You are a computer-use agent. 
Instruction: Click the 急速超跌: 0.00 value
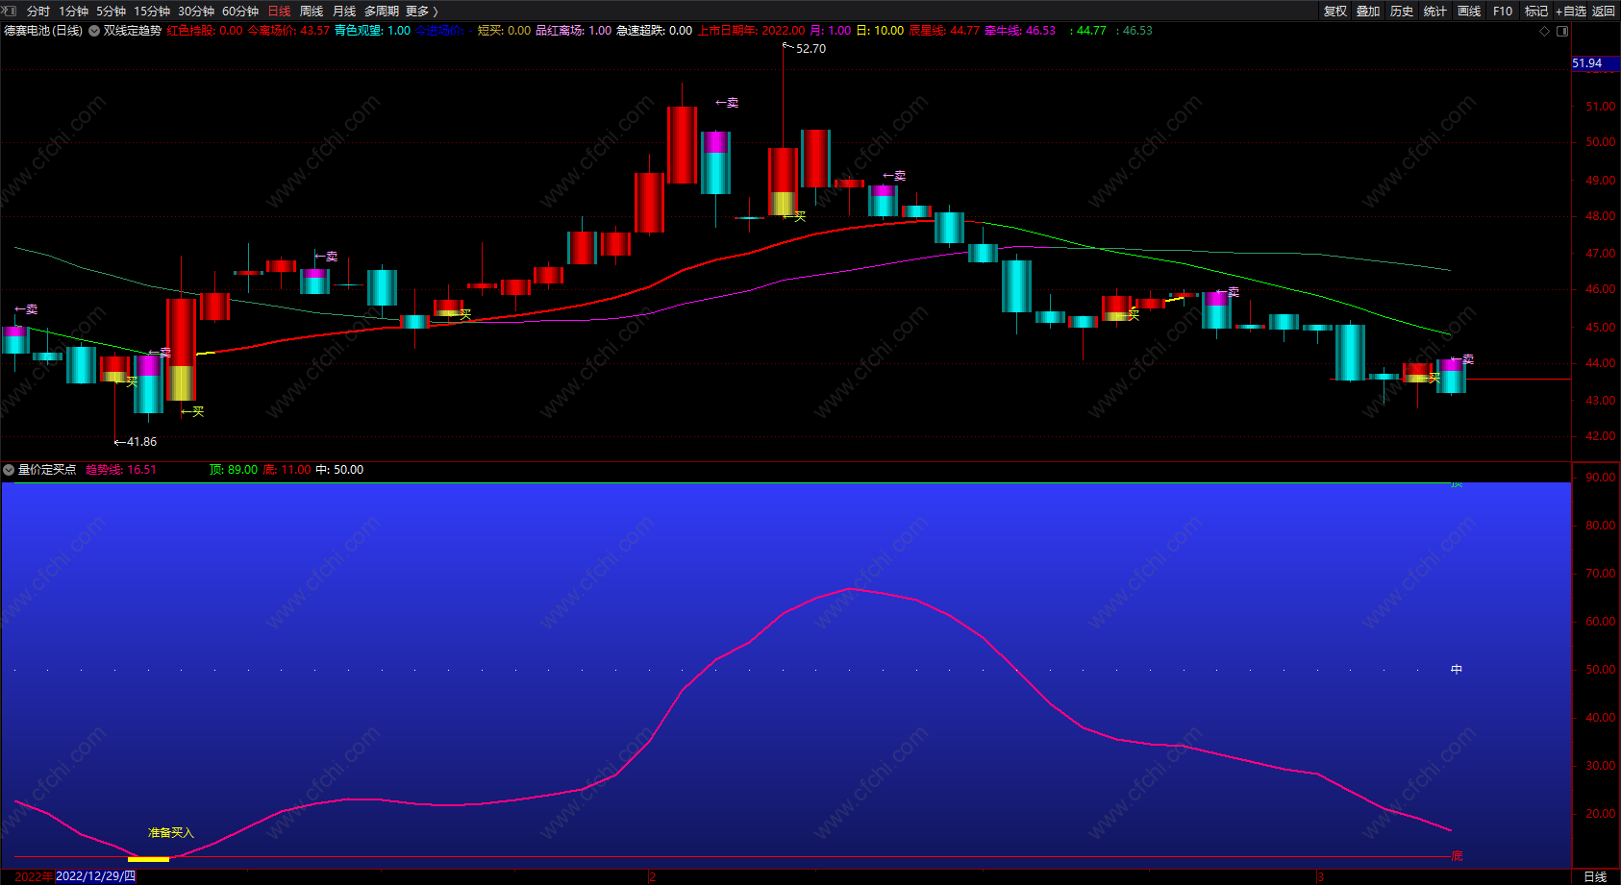[654, 31]
